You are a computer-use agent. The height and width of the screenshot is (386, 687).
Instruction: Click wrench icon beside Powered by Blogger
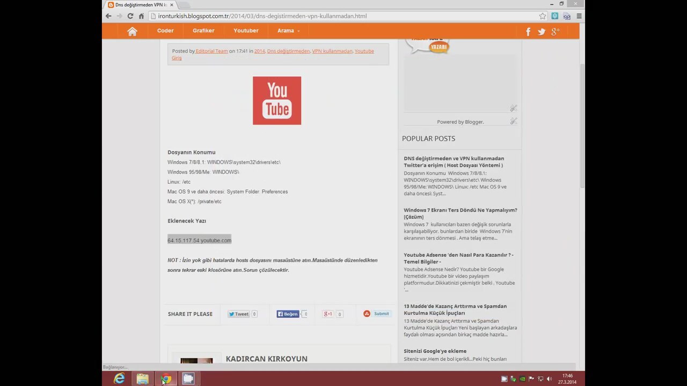pyautogui.click(x=513, y=121)
